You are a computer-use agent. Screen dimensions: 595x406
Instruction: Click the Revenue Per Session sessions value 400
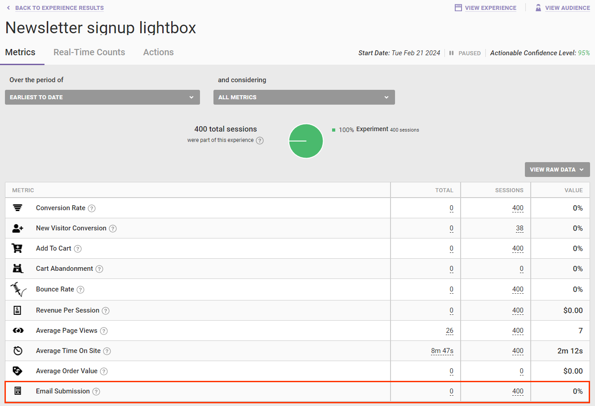(x=518, y=310)
